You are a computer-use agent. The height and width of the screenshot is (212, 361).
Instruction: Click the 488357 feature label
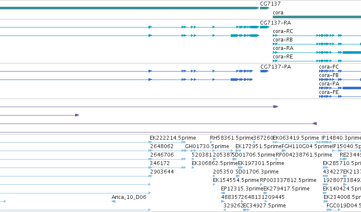pos(231,197)
